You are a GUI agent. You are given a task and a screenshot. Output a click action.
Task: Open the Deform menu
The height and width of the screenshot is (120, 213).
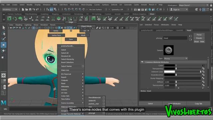pos(114,5)
